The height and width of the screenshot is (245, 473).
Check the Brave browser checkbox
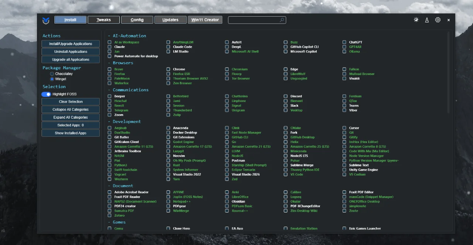pyautogui.click(x=110, y=69)
